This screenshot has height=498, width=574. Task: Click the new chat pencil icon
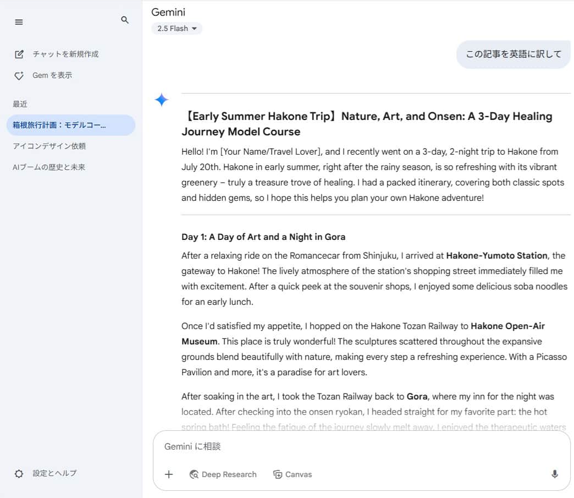(19, 54)
